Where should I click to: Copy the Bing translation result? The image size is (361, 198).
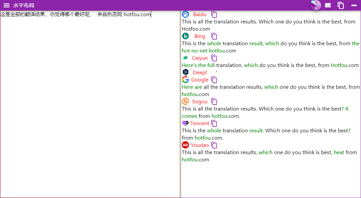(214, 36)
